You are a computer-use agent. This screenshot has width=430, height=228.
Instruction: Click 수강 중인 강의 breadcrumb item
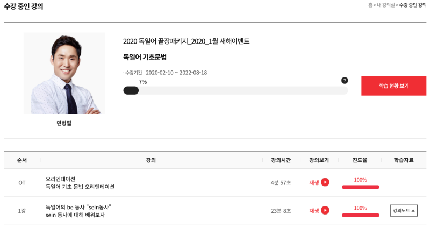413,5
